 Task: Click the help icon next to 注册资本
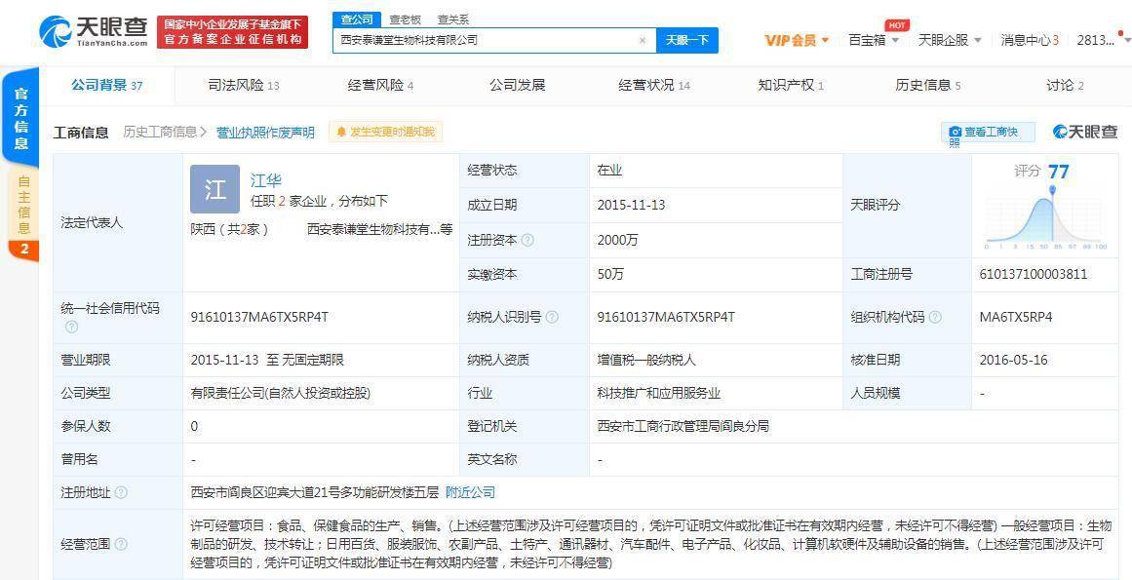coord(527,240)
